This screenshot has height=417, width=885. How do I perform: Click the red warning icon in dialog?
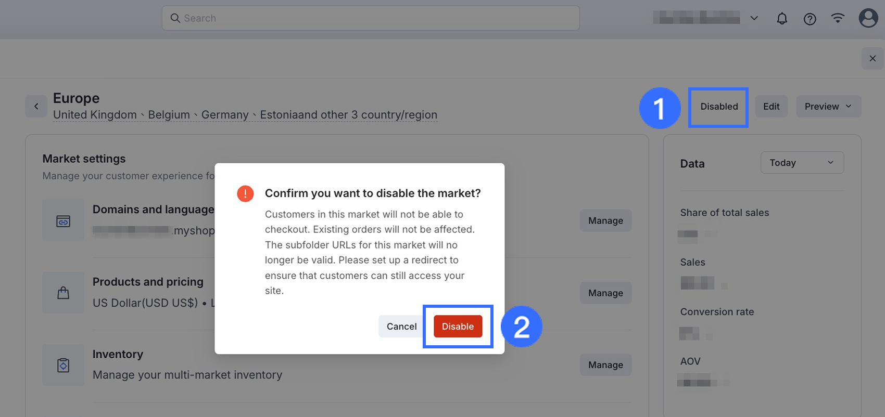[245, 193]
